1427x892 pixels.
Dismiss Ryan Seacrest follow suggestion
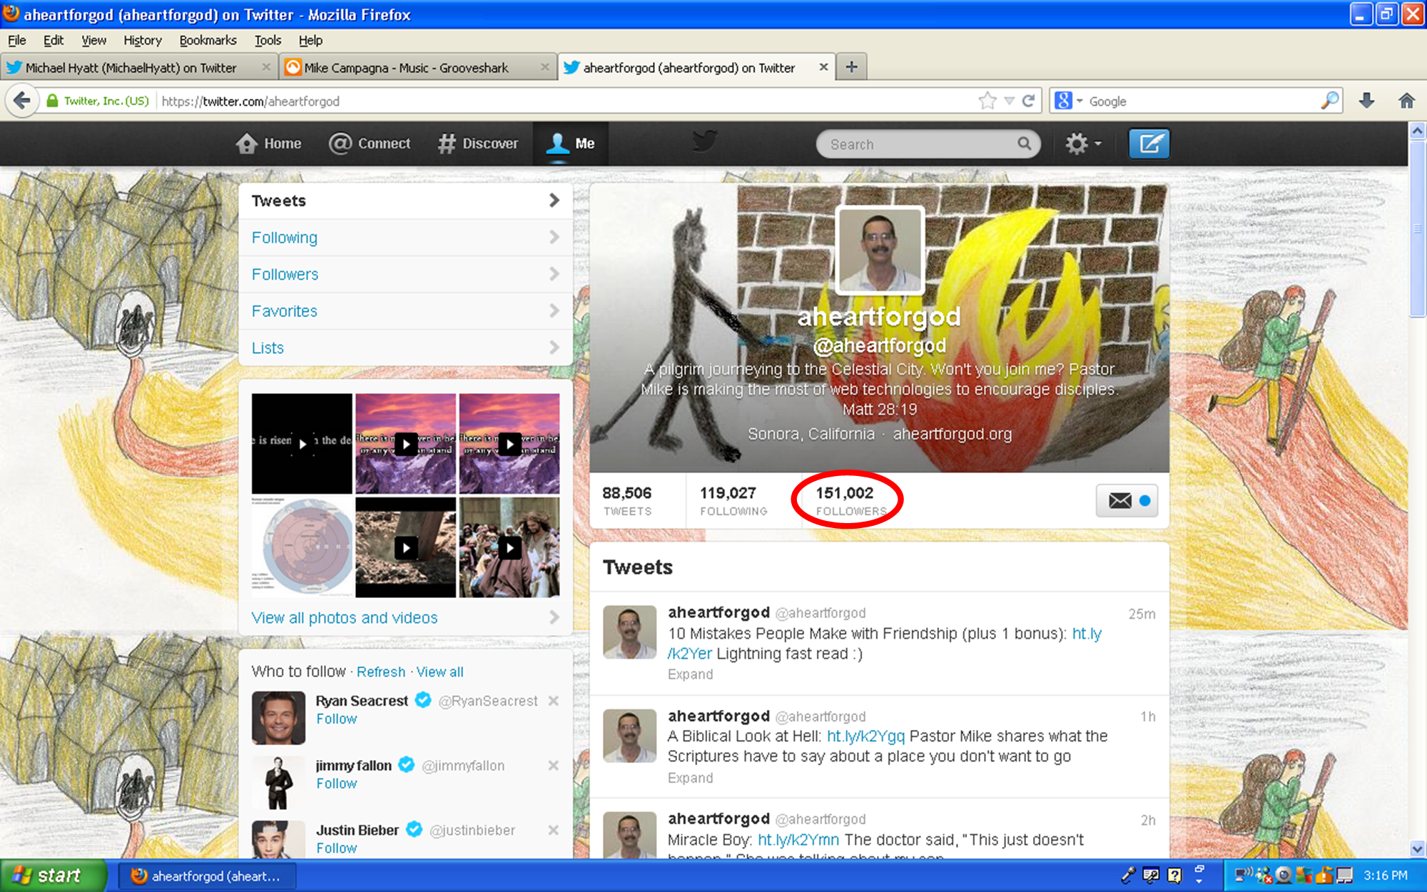click(553, 701)
